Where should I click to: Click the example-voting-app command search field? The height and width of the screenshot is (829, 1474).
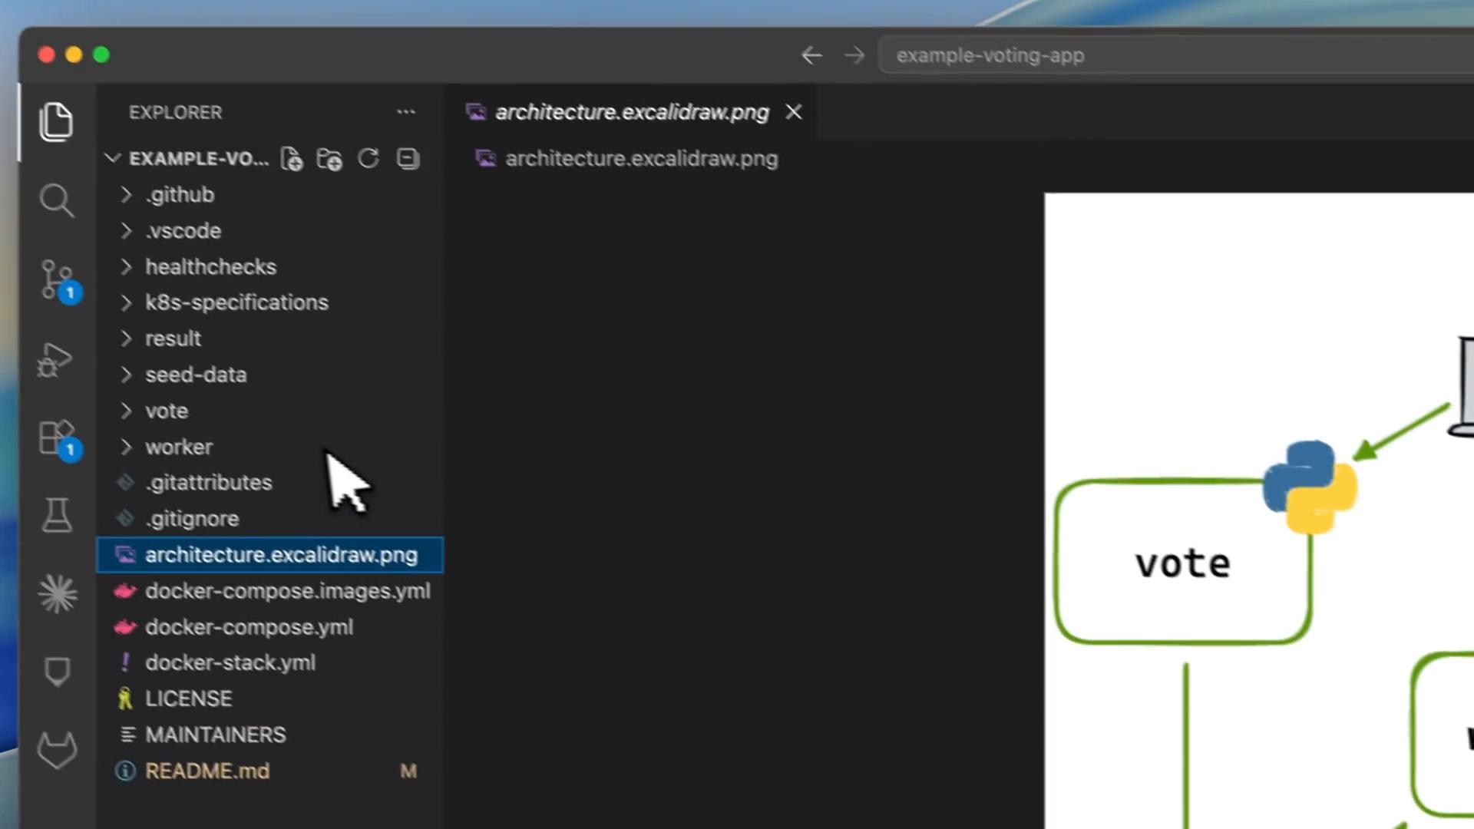point(1176,55)
